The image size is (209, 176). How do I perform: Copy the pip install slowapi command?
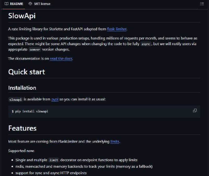[195, 111]
